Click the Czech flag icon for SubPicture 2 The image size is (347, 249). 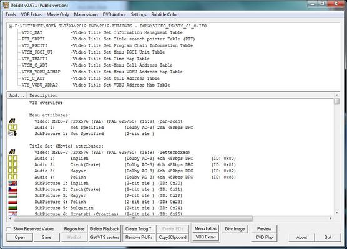click(13, 189)
